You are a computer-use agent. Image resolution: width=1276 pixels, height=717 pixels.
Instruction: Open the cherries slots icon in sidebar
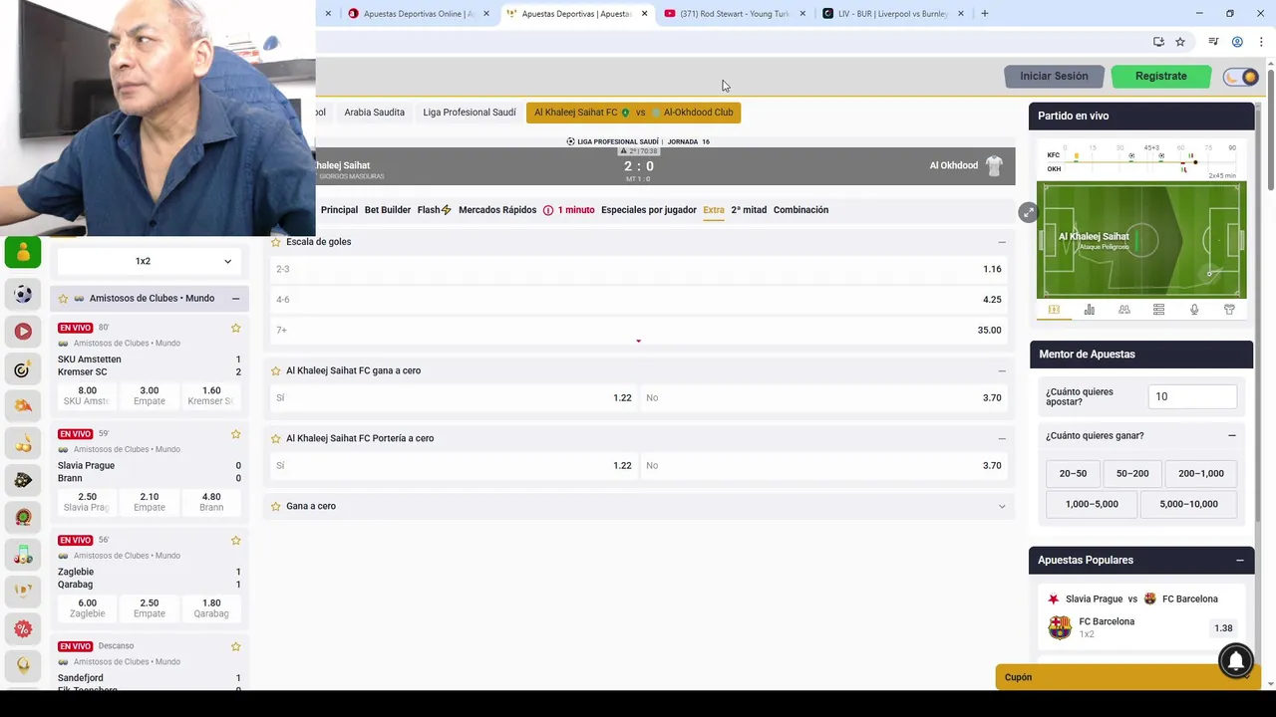[23, 443]
